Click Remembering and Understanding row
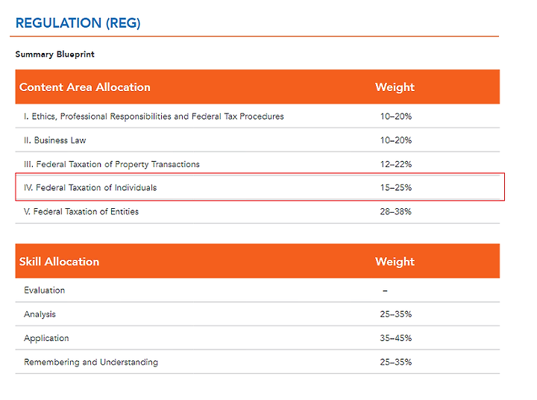537x400 pixels. pyautogui.click(x=257, y=362)
